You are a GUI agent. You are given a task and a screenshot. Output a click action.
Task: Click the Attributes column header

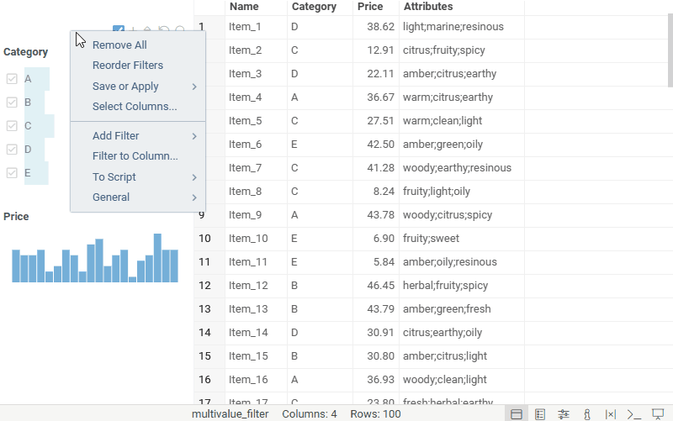(x=428, y=7)
